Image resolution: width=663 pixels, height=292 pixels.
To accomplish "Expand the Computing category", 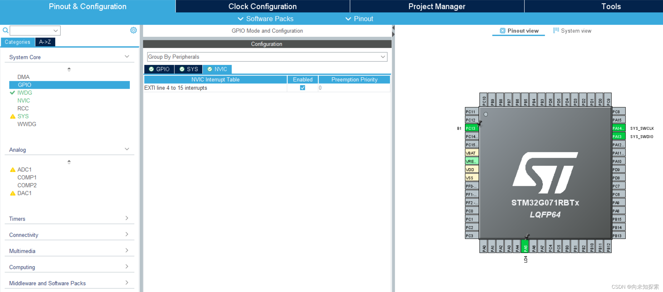I will [127, 266].
